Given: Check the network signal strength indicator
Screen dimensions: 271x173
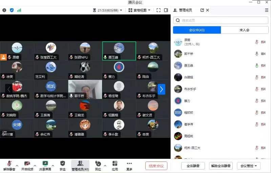Looking at the screenshot, I should click(x=19, y=10).
